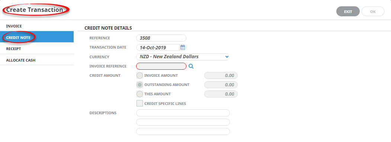Click the EXIT button
The width and height of the screenshot is (391, 142).
348,11
